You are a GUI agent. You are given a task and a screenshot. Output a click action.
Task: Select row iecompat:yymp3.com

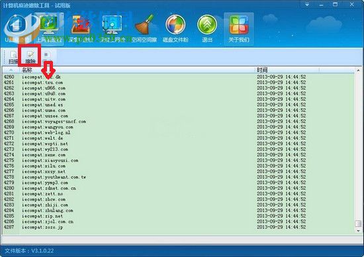click(x=178, y=183)
